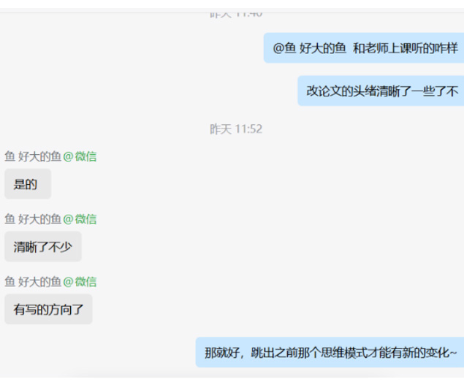Viewport: 464px width, 382px height.
Task: Click @微信 tag above the 是的 message
Action: (x=80, y=156)
